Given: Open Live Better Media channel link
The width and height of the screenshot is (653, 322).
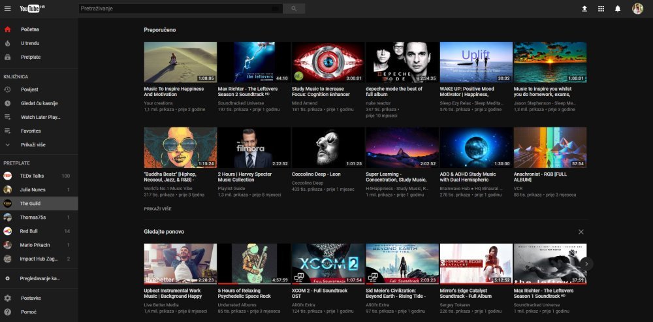Looking at the screenshot, I should (x=161, y=305).
